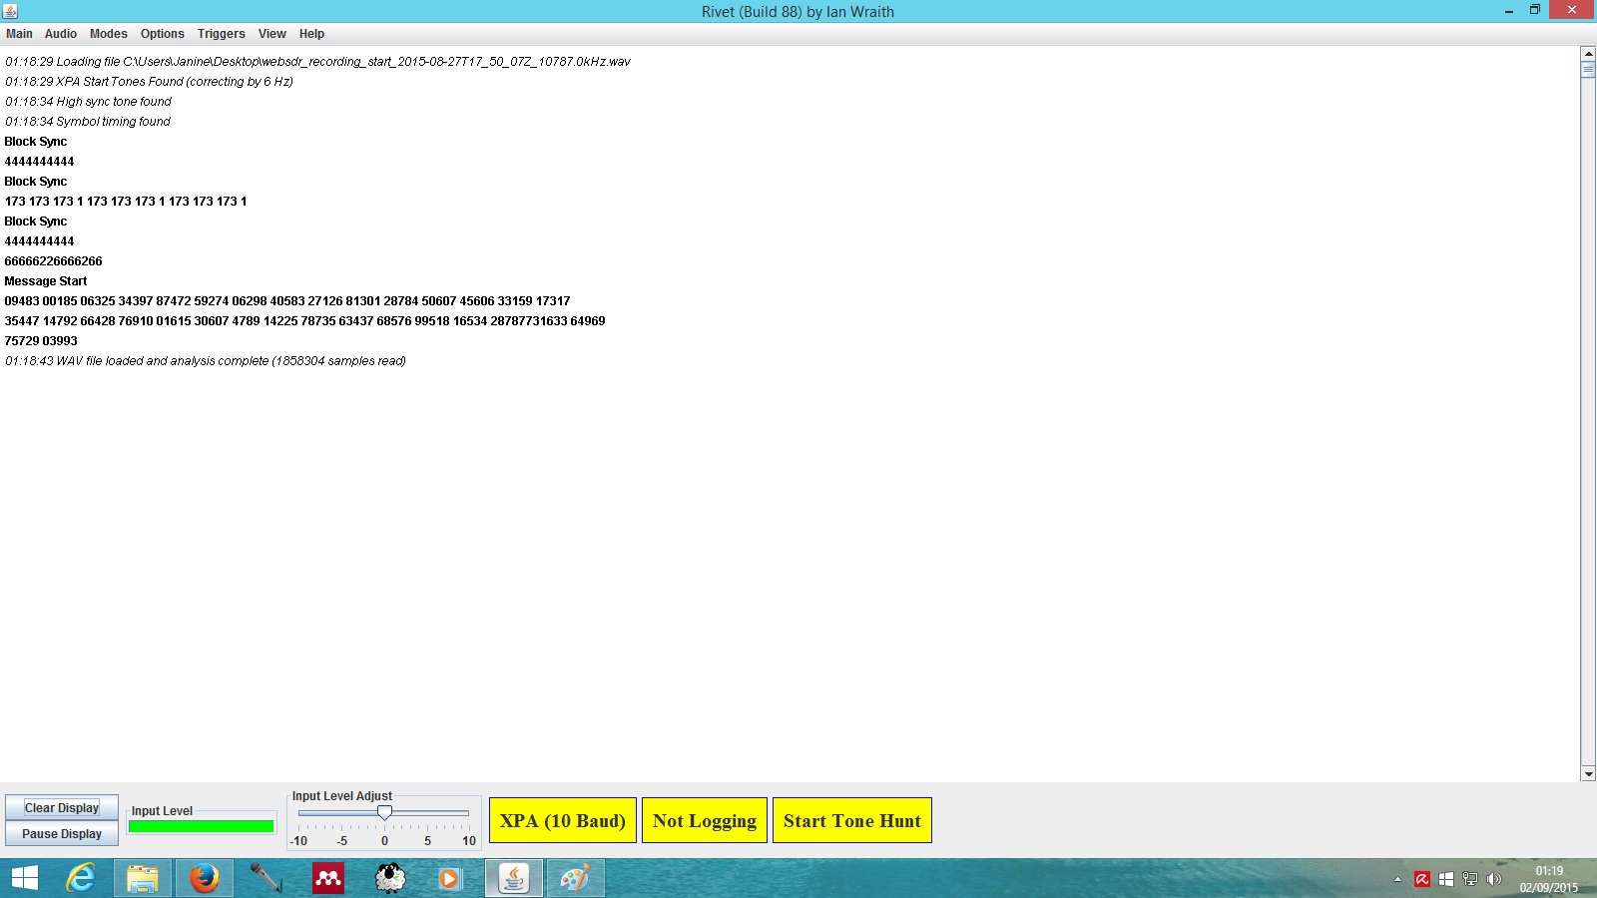Open the media player taskbar icon

point(450,878)
